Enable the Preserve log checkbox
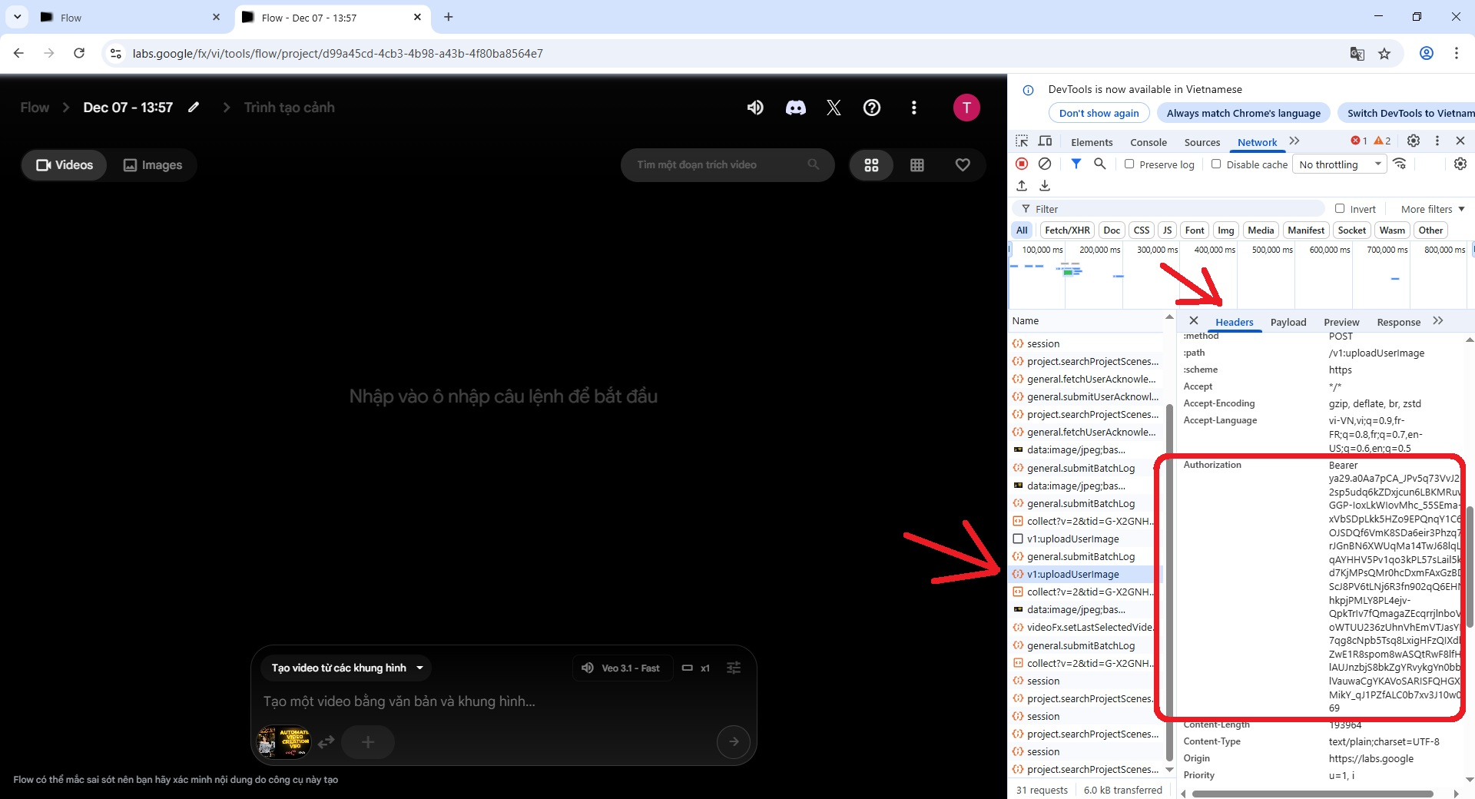The height and width of the screenshot is (799, 1475). [1129, 164]
